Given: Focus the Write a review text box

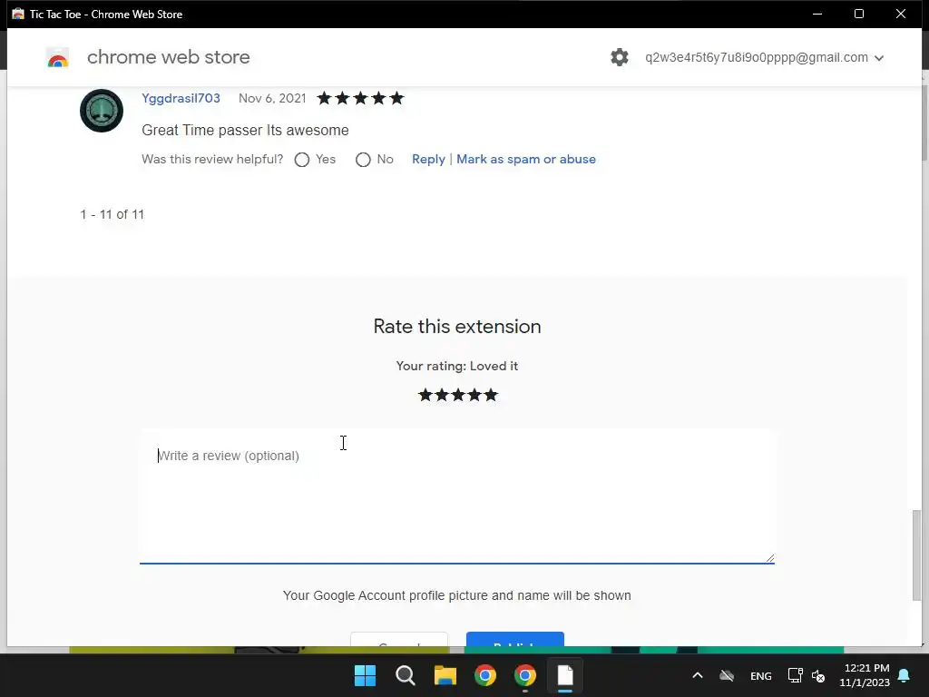Looking at the screenshot, I should [x=457, y=496].
